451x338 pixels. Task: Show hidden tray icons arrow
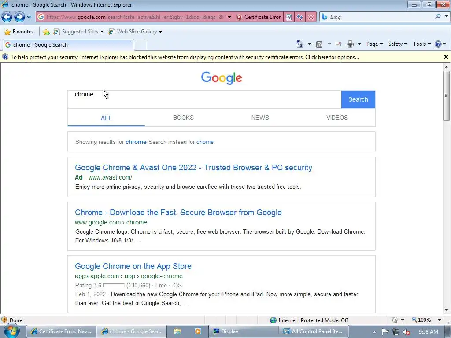tap(374, 332)
